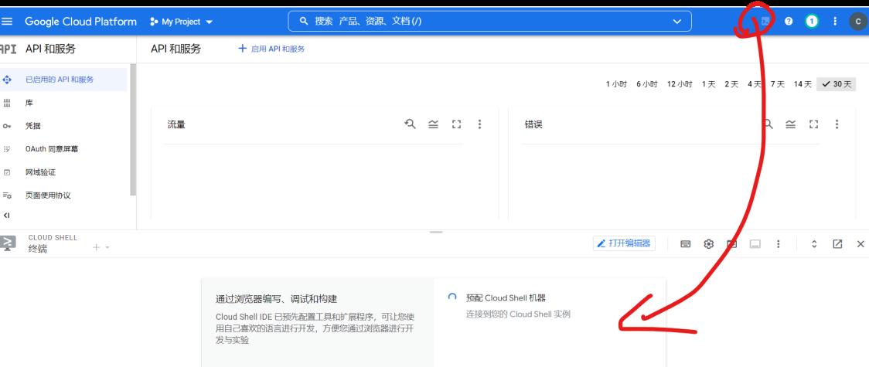This screenshot has width=869, height=367.
Task: Select the 7 天 time range
Action: (x=778, y=84)
